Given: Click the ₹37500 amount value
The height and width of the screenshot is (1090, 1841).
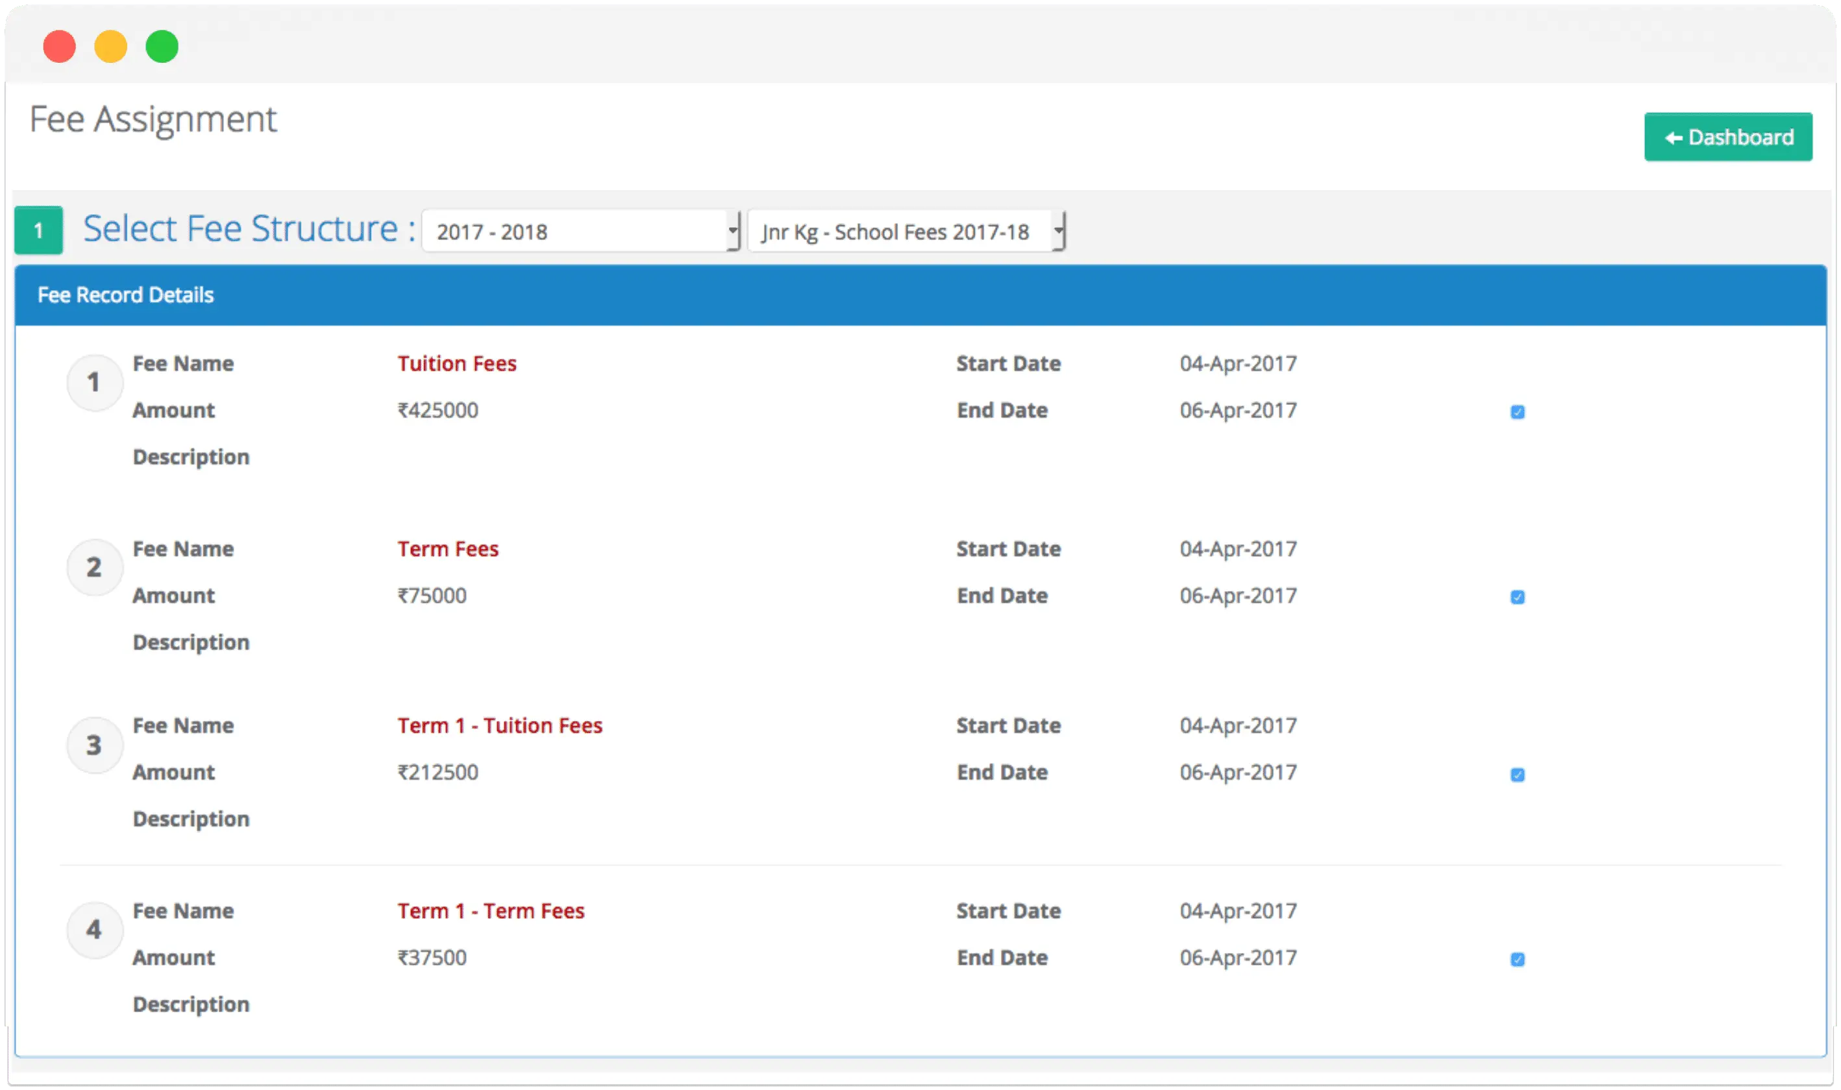Looking at the screenshot, I should tap(432, 957).
